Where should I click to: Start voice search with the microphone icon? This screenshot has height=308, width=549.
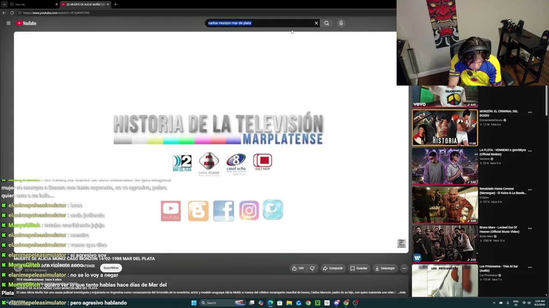coord(341,23)
